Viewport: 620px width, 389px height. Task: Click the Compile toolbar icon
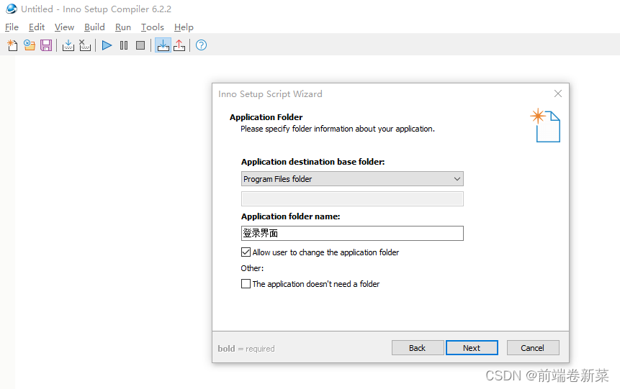[68, 45]
